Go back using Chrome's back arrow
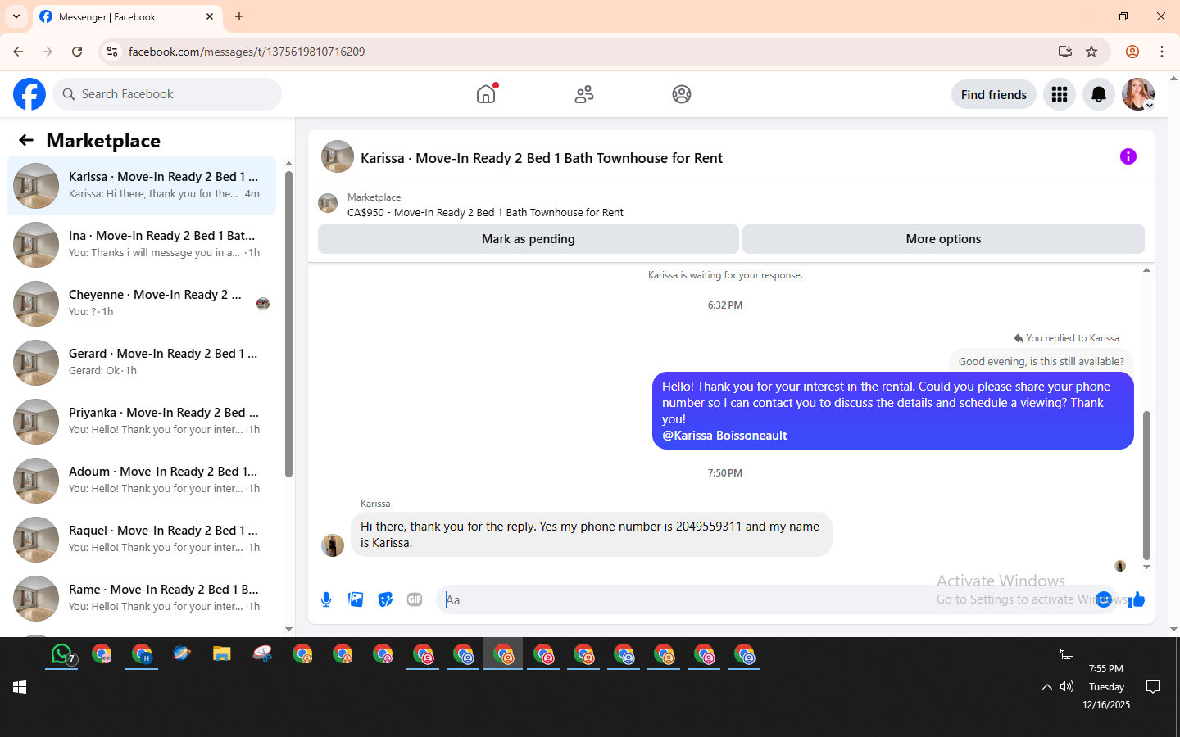 click(18, 52)
